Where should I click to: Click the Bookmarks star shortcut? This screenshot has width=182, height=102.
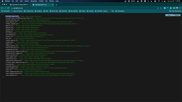[5, 11]
